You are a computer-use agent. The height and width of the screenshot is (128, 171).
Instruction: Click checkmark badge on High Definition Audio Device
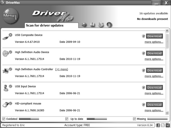(x=10, y=52)
